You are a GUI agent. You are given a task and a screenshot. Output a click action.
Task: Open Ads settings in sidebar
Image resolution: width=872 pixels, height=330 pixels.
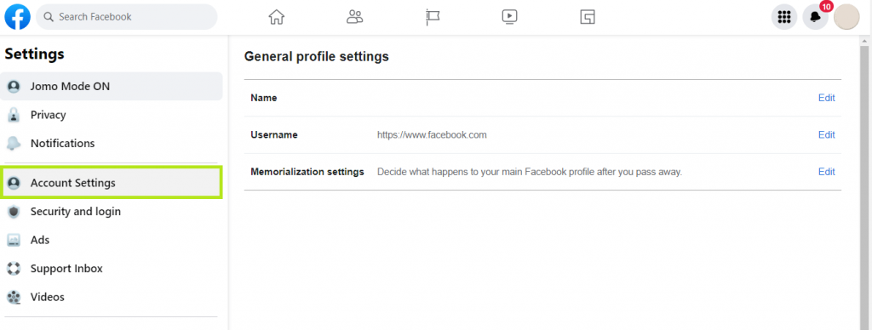[x=112, y=240]
